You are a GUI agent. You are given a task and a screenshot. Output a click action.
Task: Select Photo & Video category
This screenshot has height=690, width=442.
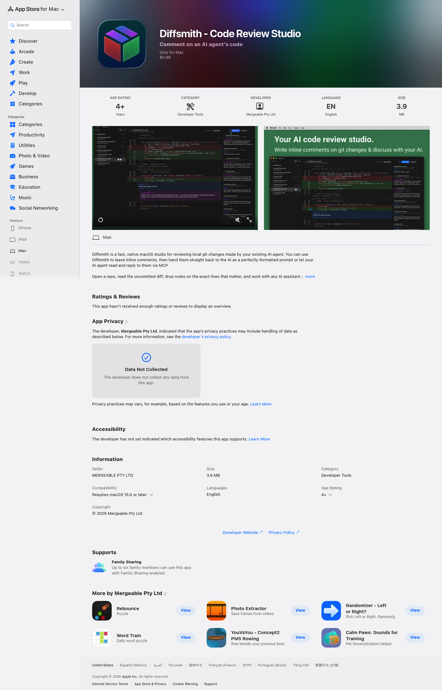30,156
